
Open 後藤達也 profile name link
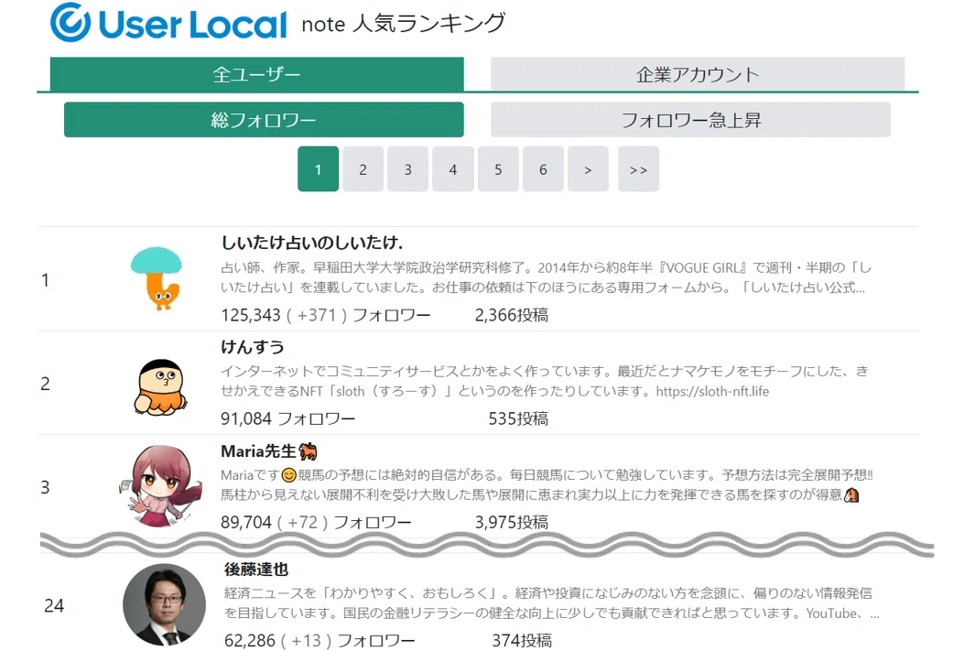point(256,570)
